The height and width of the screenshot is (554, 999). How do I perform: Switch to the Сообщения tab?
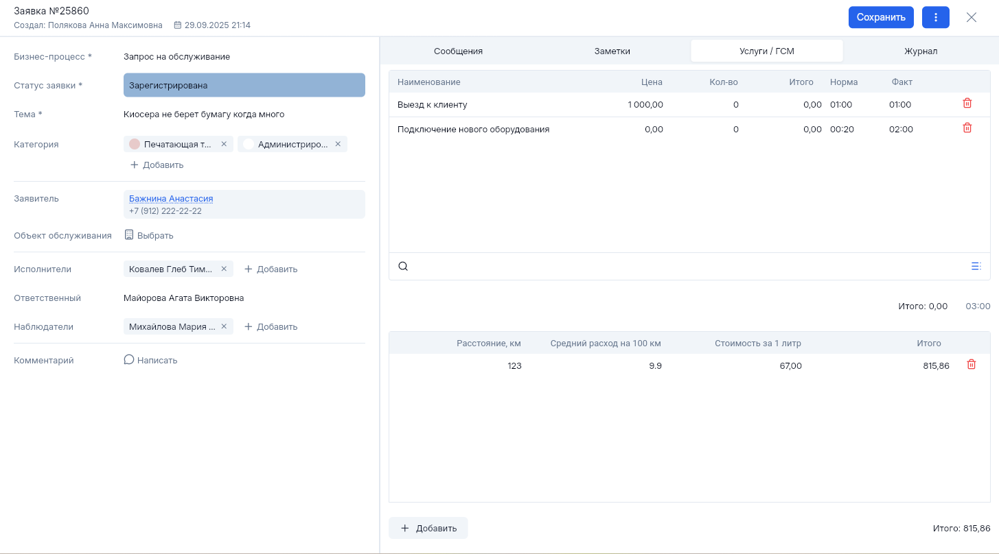pyautogui.click(x=458, y=51)
